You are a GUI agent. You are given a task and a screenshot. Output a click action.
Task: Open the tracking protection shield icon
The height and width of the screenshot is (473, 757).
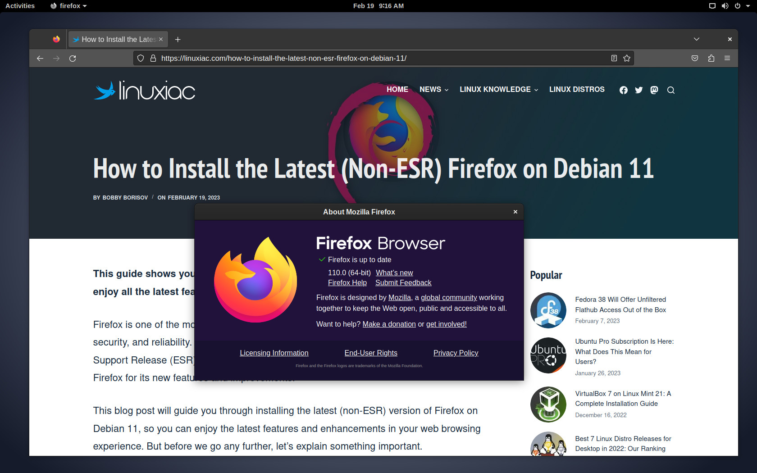tap(141, 58)
